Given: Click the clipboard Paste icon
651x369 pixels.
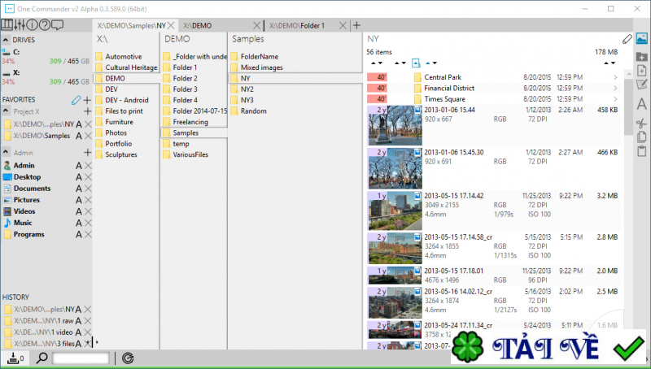Looking at the screenshot, I should 641,151.
